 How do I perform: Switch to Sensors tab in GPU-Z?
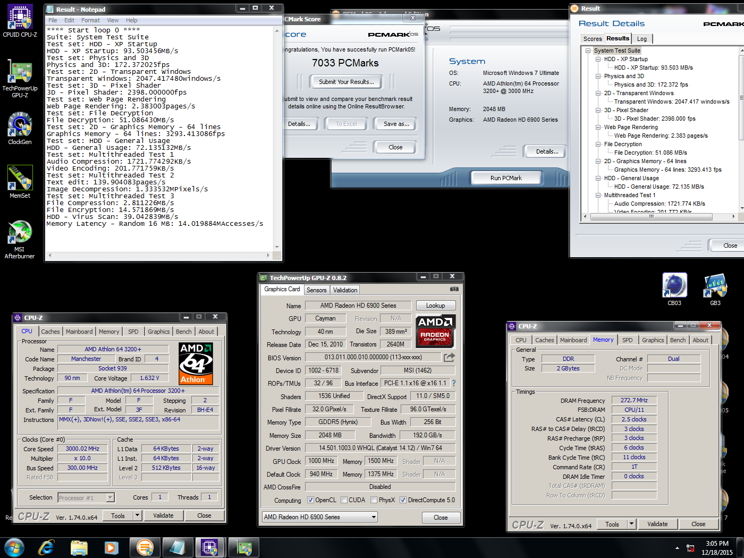pos(317,290)
